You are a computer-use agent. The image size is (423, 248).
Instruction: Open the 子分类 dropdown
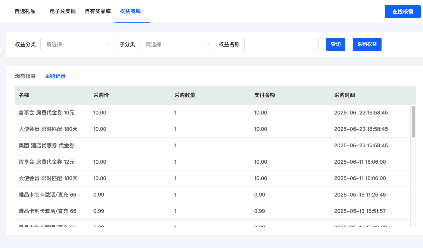[177, 44]
